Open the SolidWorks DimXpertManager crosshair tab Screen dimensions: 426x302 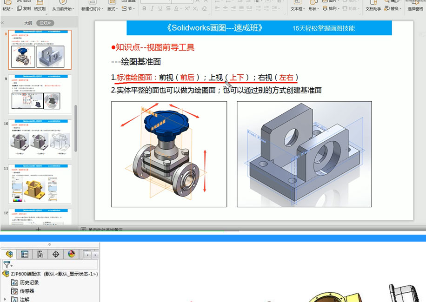56,254
